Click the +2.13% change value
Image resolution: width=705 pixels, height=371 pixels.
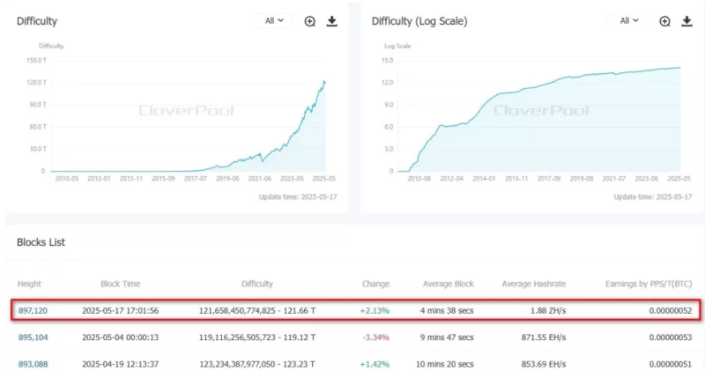click(x=375, y=311)
